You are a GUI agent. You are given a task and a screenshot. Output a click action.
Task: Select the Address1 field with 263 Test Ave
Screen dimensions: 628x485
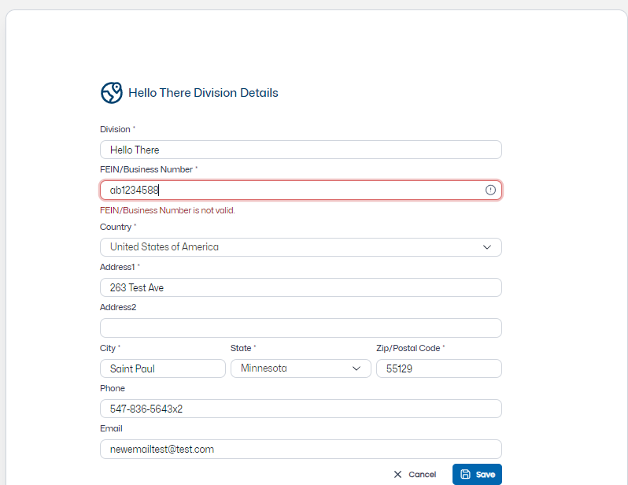point(300,287)
